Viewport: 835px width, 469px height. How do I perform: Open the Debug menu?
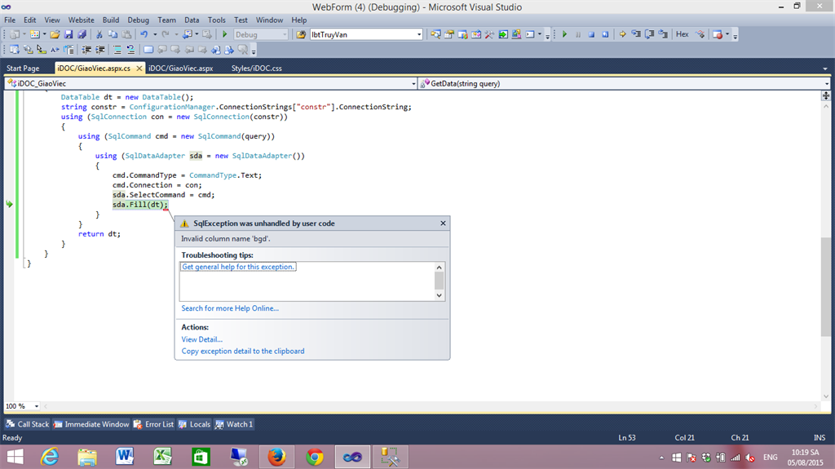pos(138,20)
